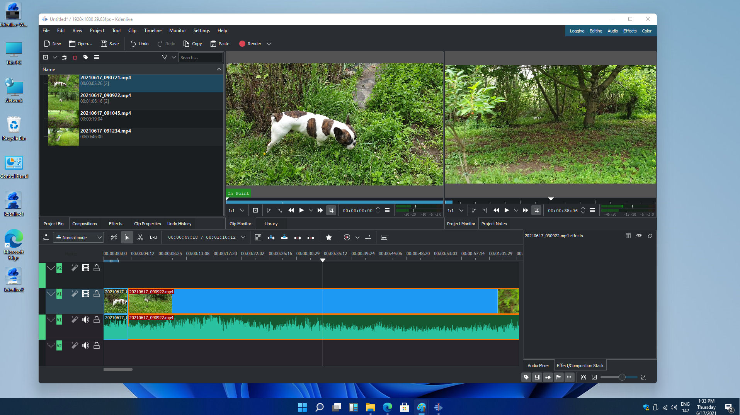Open the Project Bin hamburger options menu
This screenshot has height=415, width=740.
click(97, 57)
